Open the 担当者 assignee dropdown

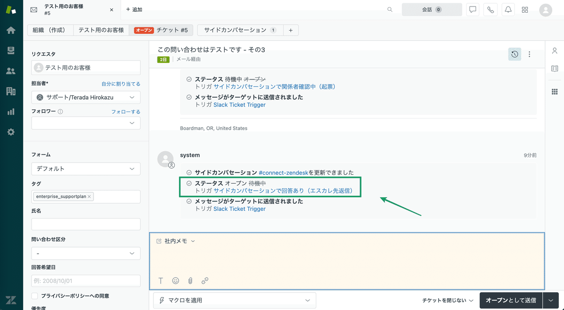[86, 97]
